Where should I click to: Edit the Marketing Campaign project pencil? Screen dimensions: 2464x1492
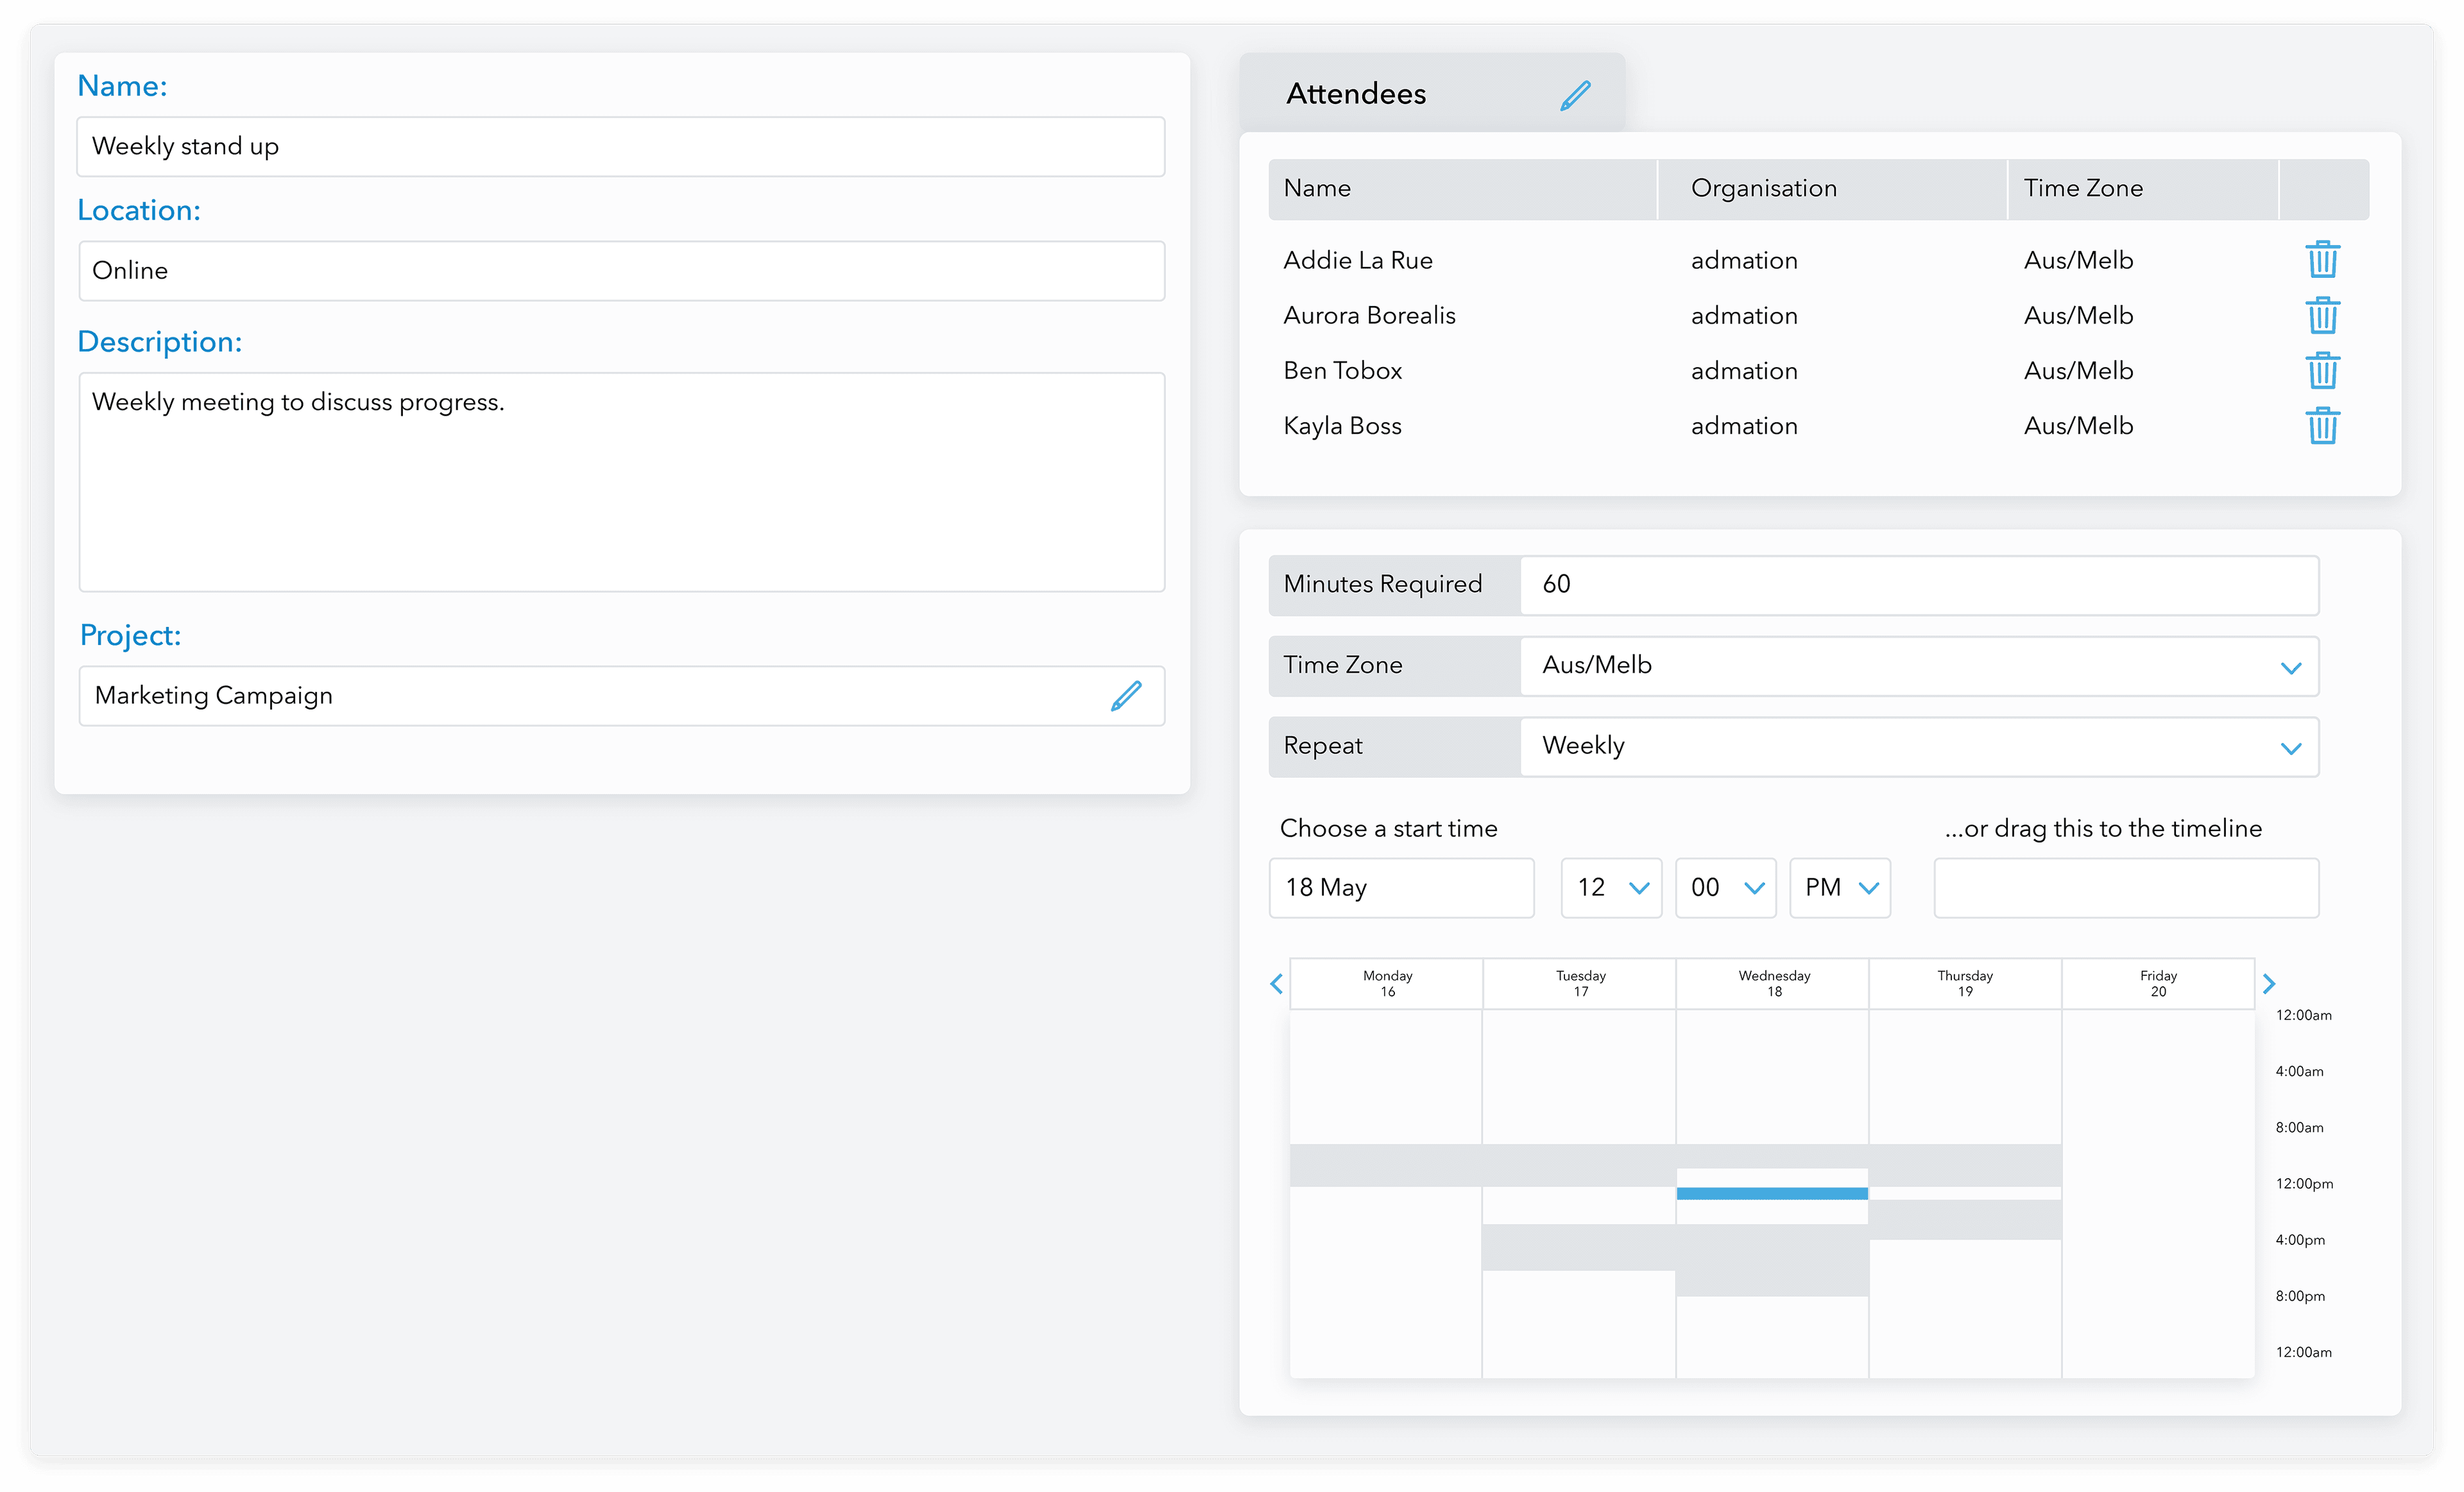[x=1126, y=696]
